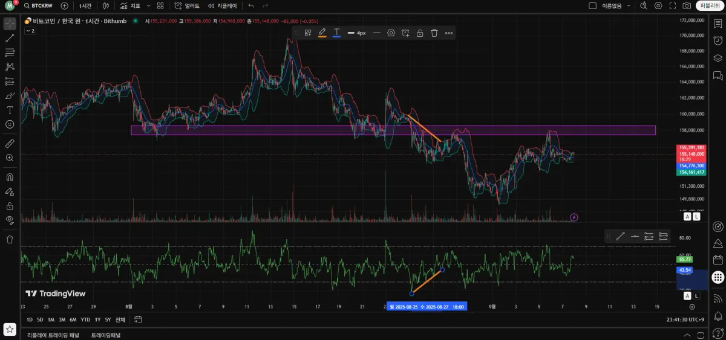Expand the collapsed indicator legend '2'

(30, 30)
